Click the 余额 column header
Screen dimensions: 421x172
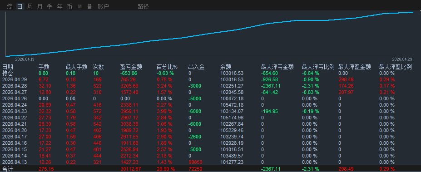click(226, 67)
